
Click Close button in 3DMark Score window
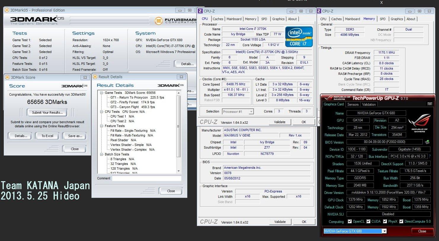click(75, 149)
